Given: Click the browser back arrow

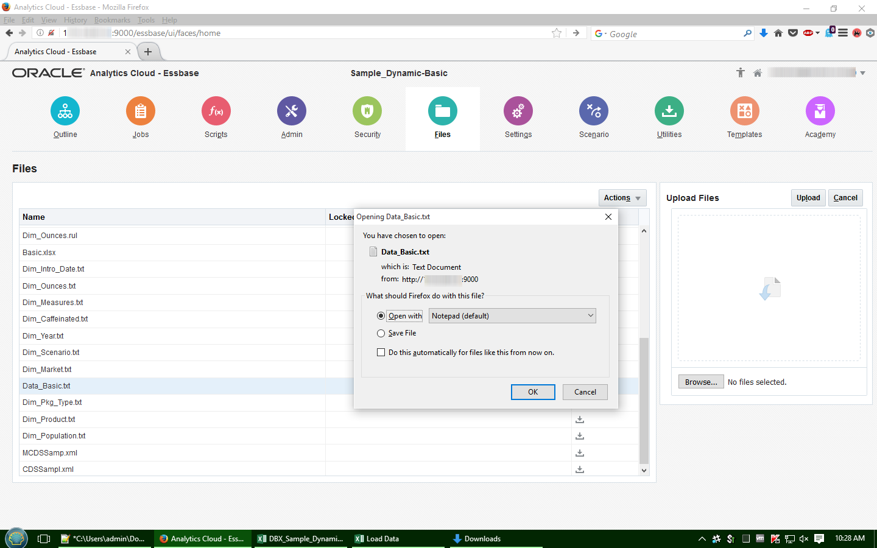Looking at the screenshot, I should pyautogui.click(x=9, y=33).
